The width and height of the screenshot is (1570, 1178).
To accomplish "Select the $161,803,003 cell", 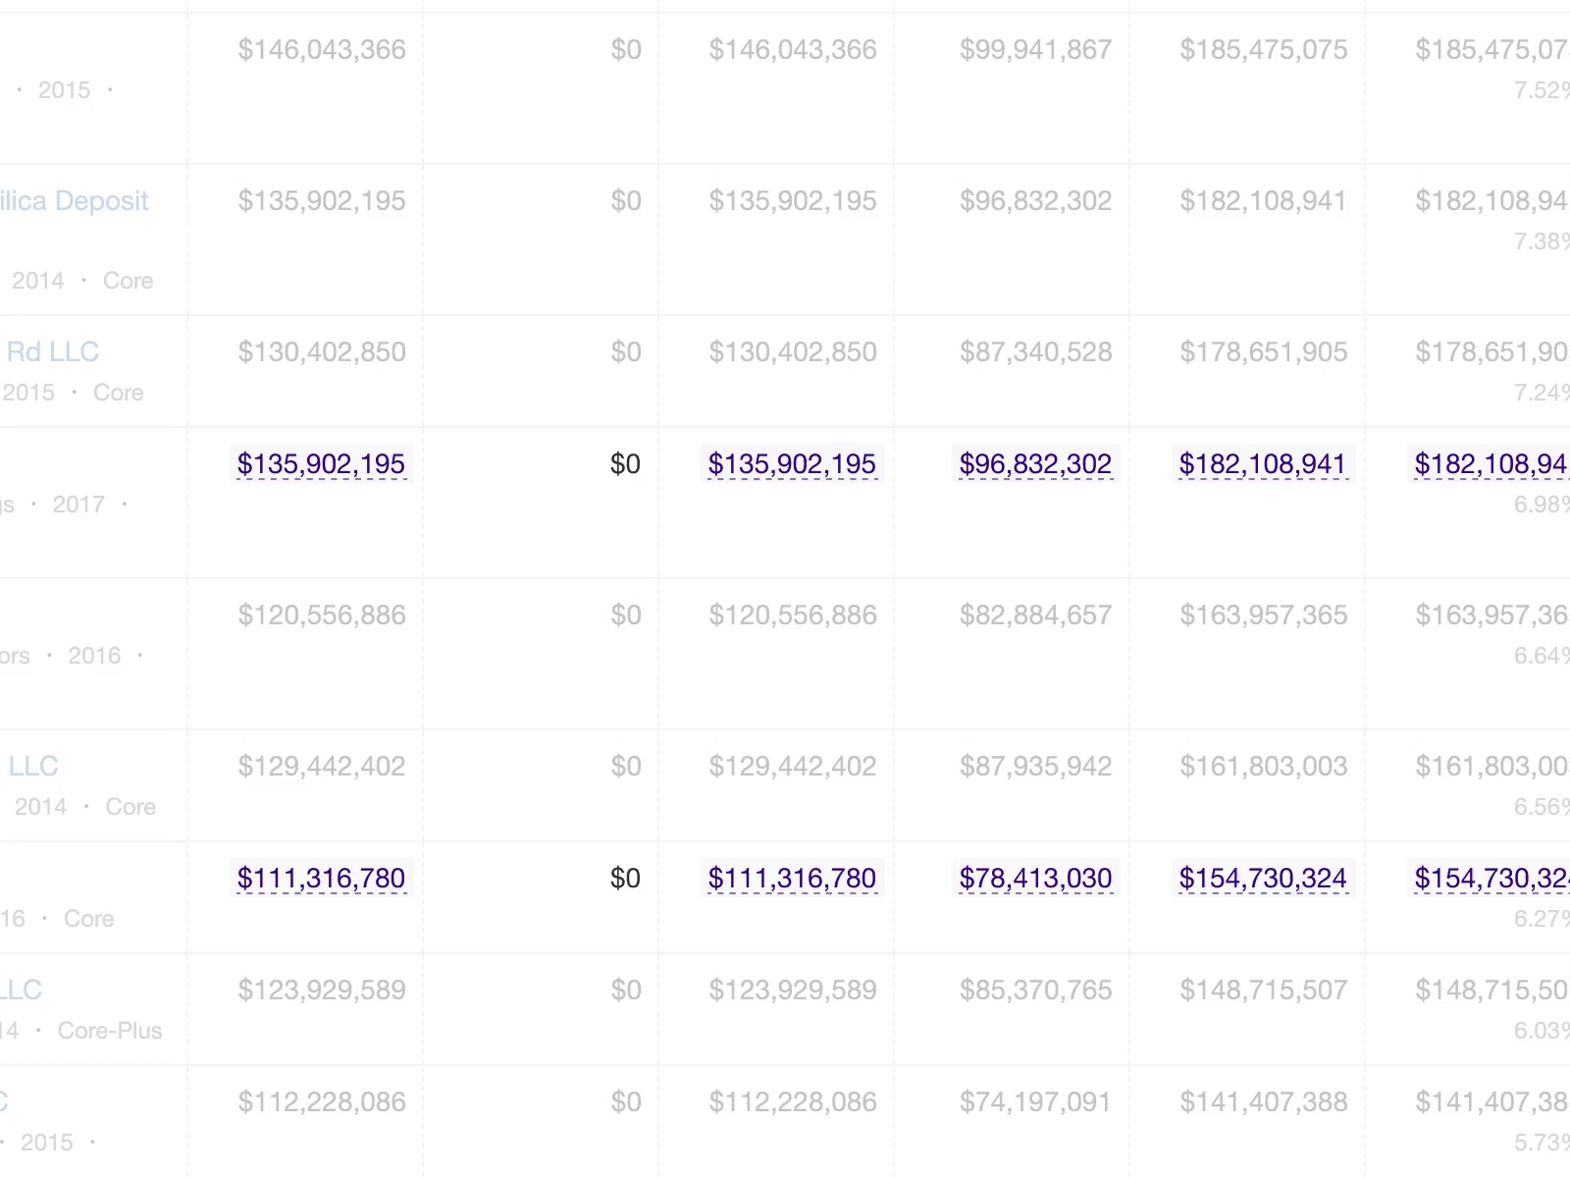I will (x=1264, y=767).
